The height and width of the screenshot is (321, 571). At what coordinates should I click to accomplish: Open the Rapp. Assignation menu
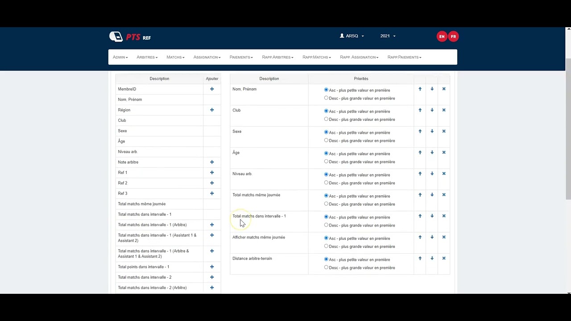point(359,57)
